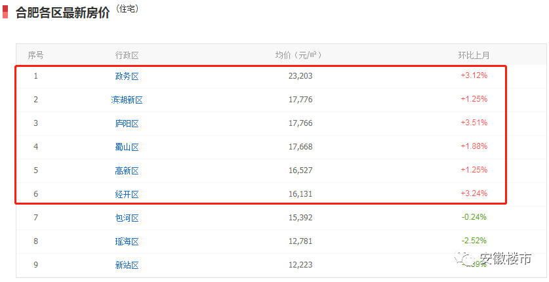Select the 蜀山区 district link
549x282 pixels.
click(127, 147)
